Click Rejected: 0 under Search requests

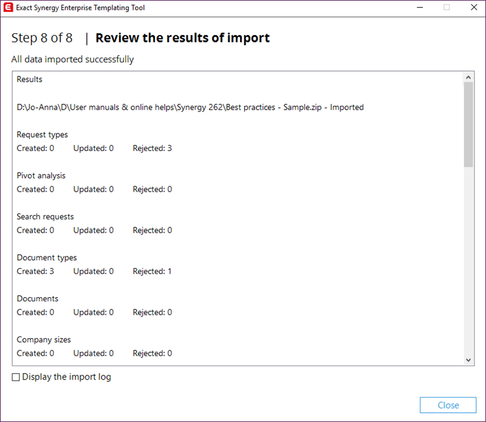(152, 230)
